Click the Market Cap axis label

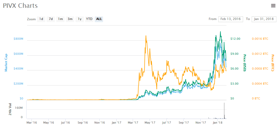click(x=6, y=63)
